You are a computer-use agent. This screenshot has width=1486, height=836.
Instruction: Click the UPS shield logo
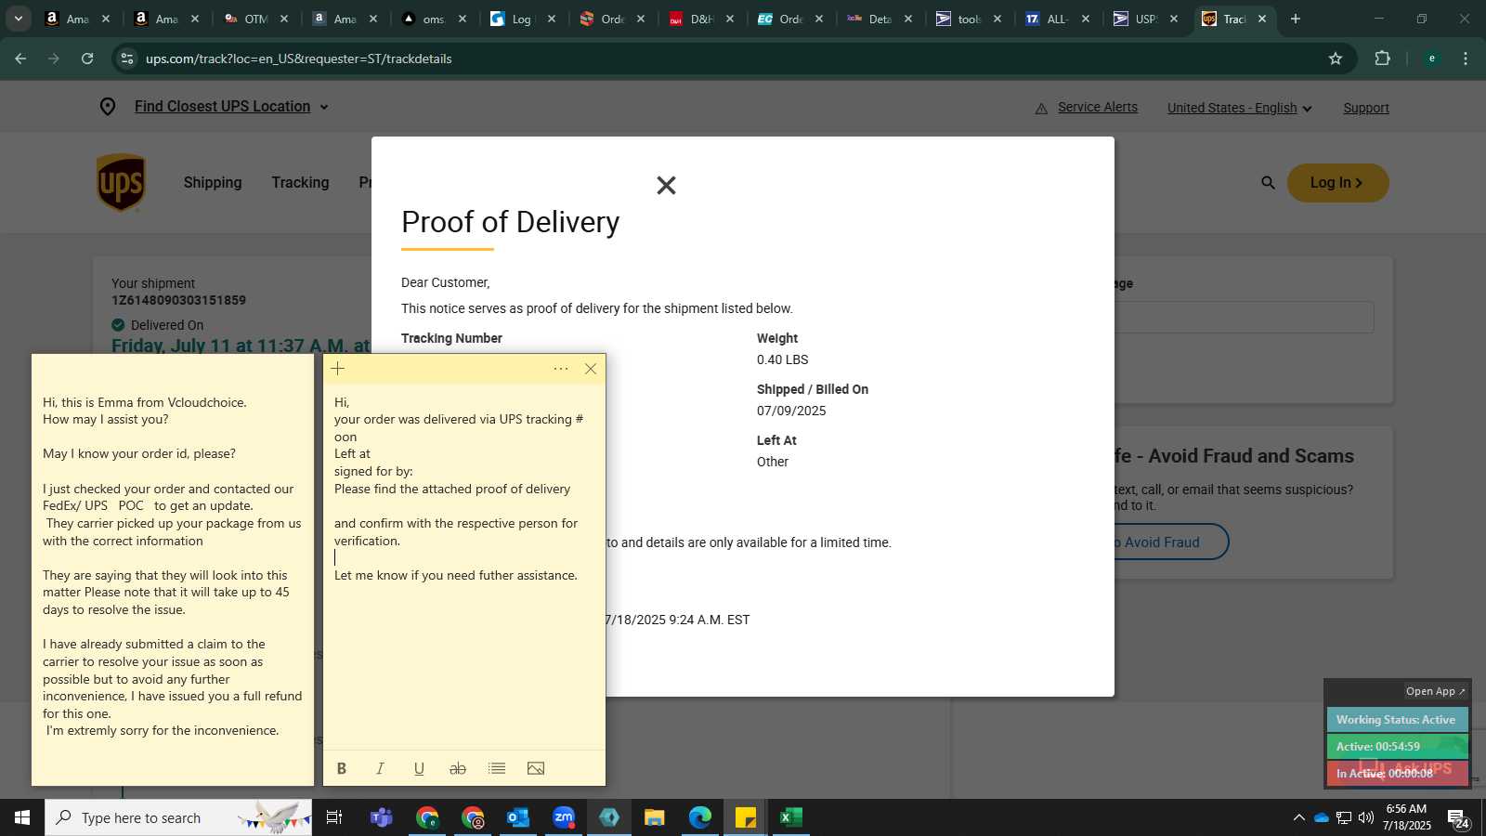[121, 182]
